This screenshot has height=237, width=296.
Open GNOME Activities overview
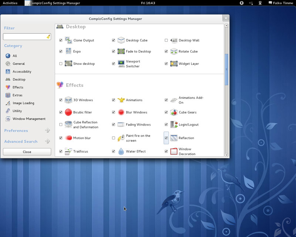pos(10,3)
